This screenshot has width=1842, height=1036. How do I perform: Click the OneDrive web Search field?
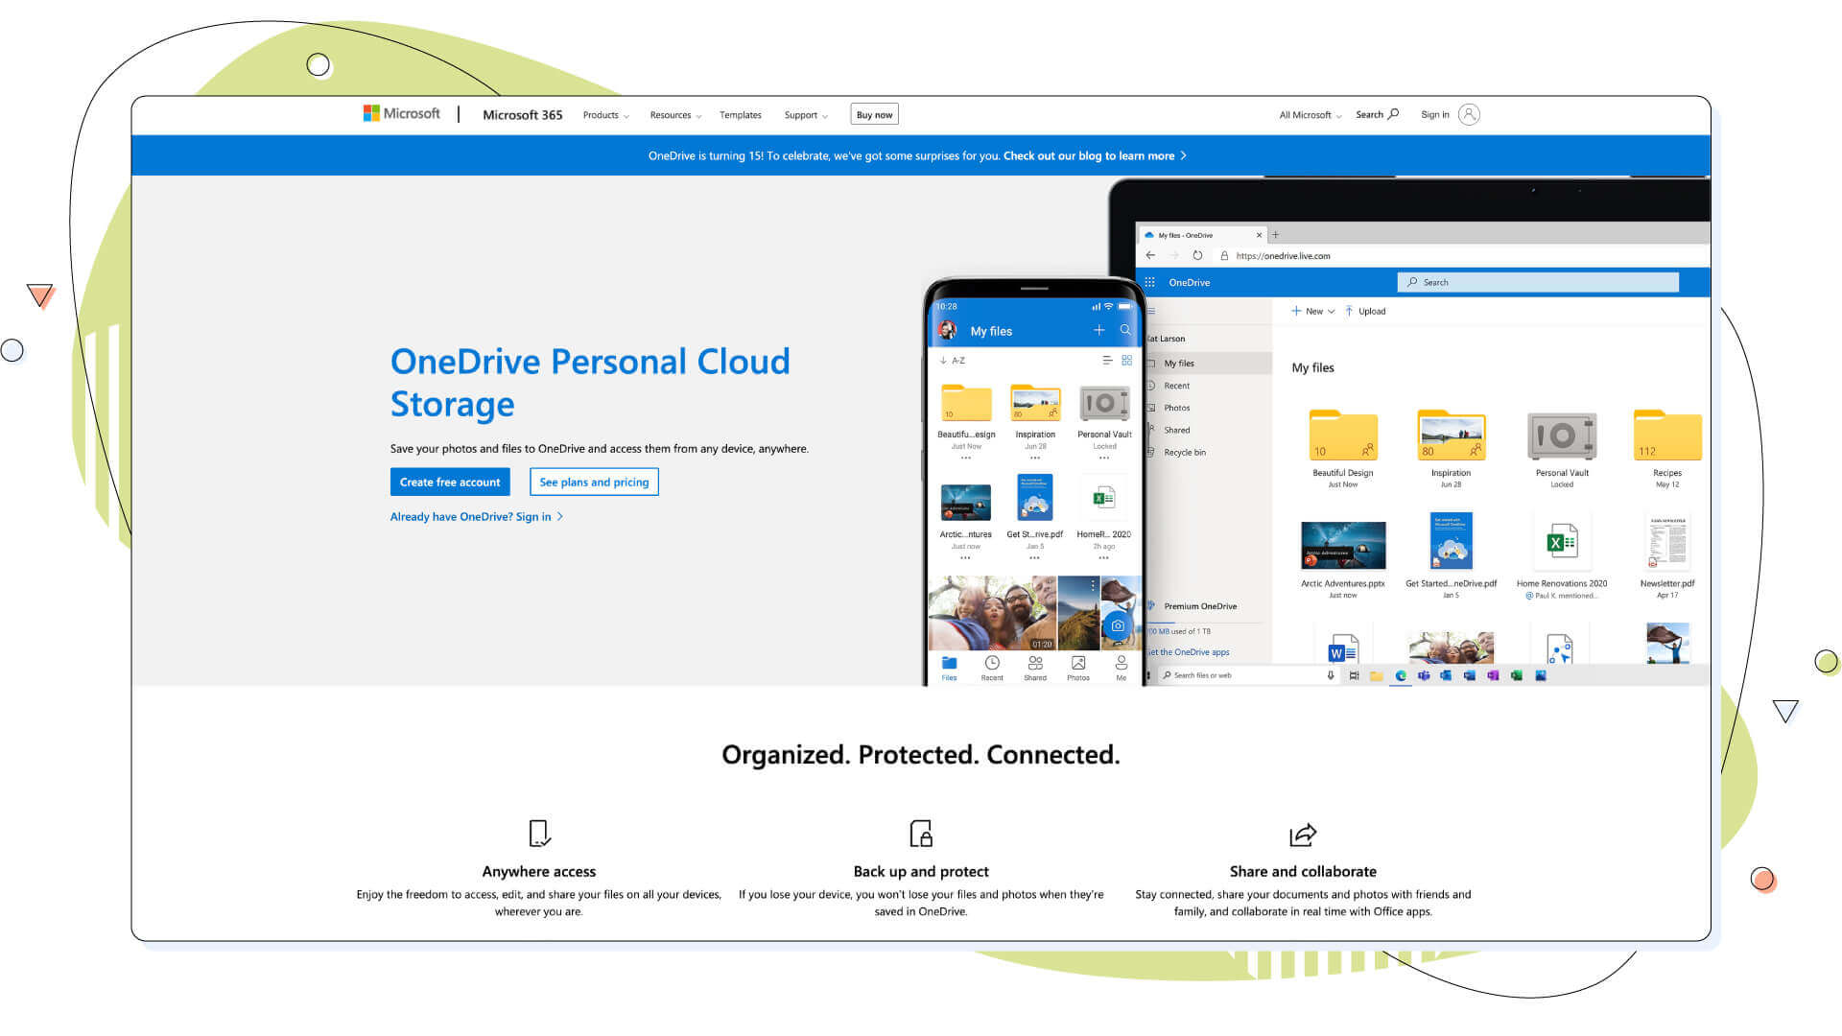click(1538, 282)
